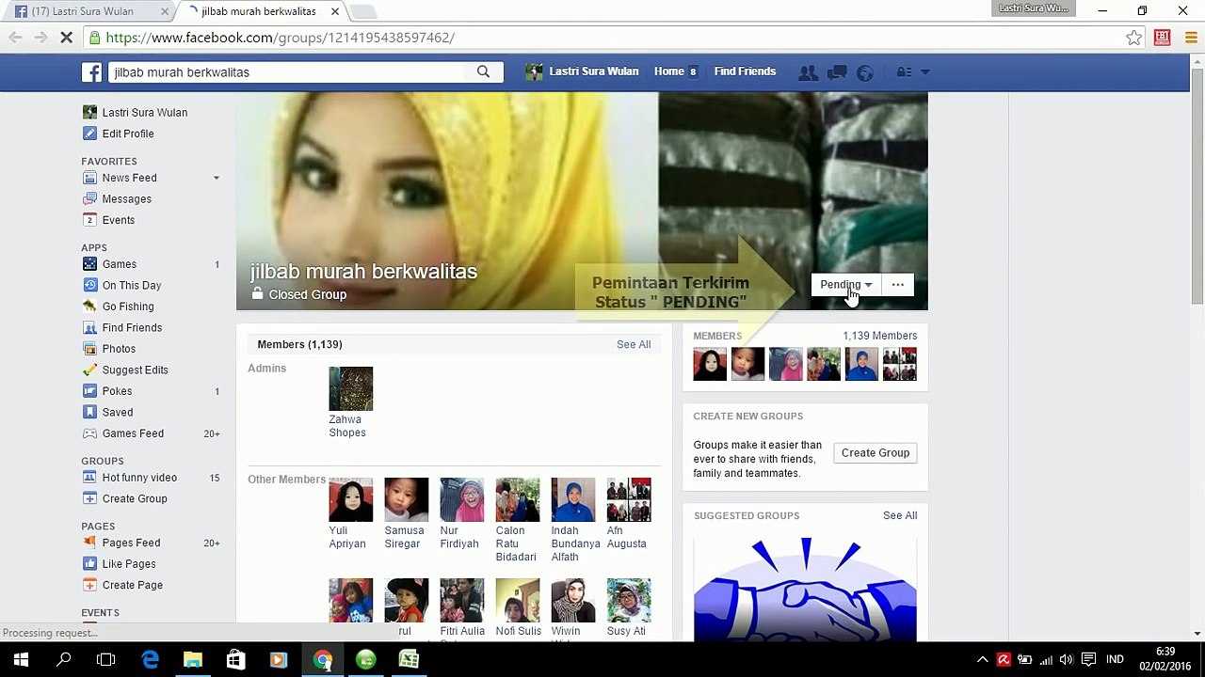Expand the News Feed options arrow
This screenshot has height=677, width=1205.
216,178
